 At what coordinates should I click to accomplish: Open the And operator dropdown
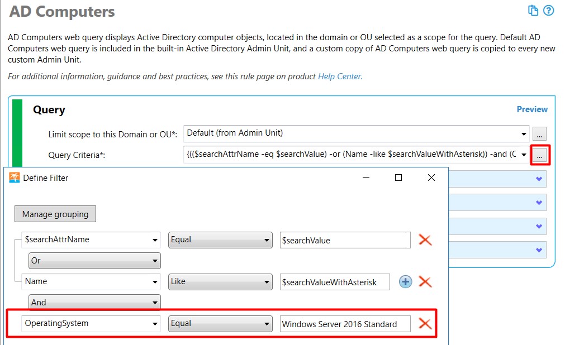click(x=94, y=302)
